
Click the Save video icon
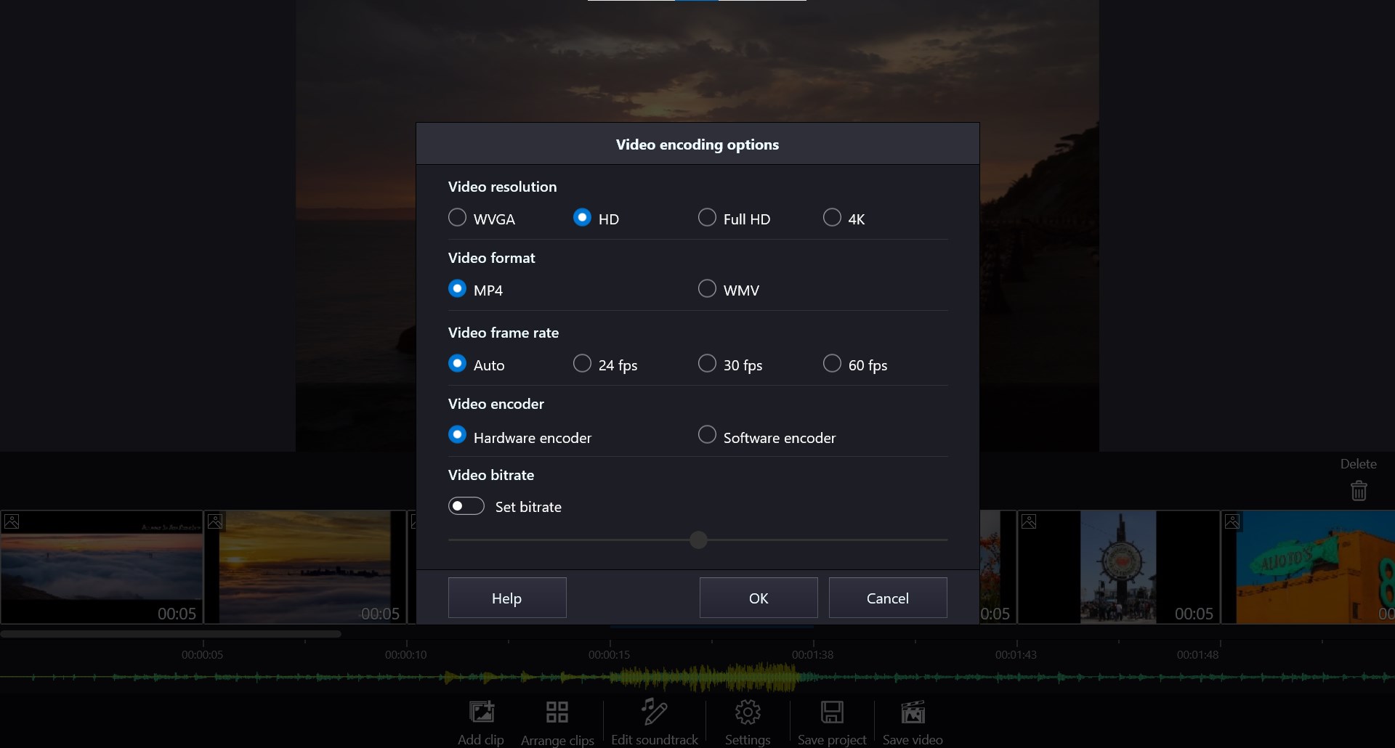913,712
